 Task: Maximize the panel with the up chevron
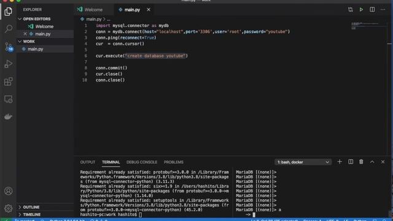tap(372, 162)
